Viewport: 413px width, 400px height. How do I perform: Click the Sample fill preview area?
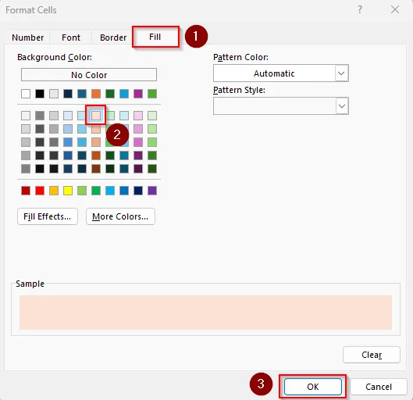click(x=205, y=312)
